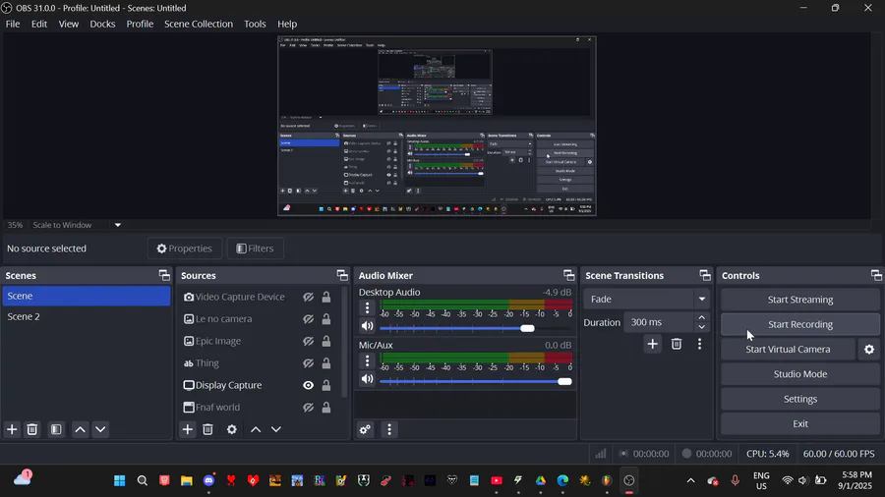Show the Fnaf world source

(308, 408)
